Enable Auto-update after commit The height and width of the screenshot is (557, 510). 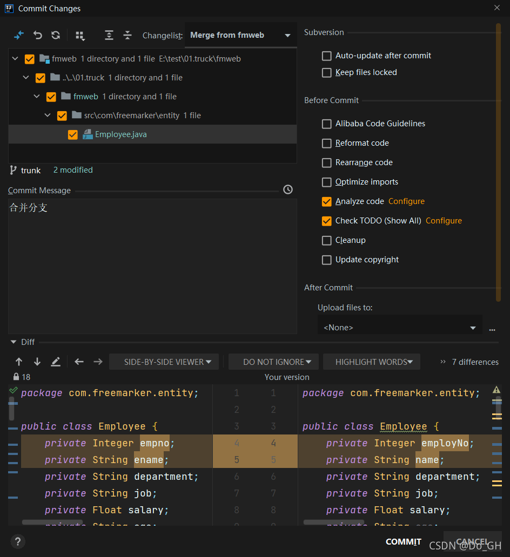(326, 56)
